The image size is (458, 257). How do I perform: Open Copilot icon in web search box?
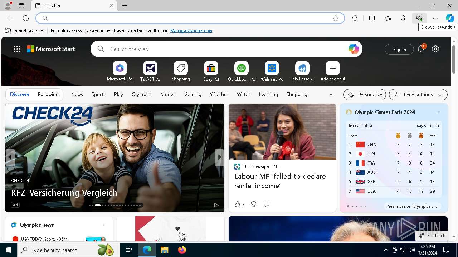(354, 49)
